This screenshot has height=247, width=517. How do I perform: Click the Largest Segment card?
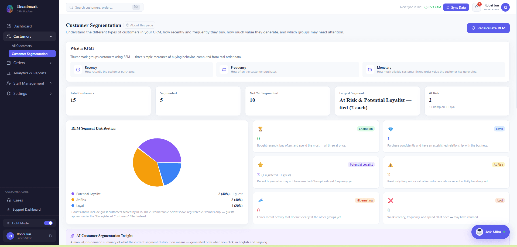click(x=377, y=101)
